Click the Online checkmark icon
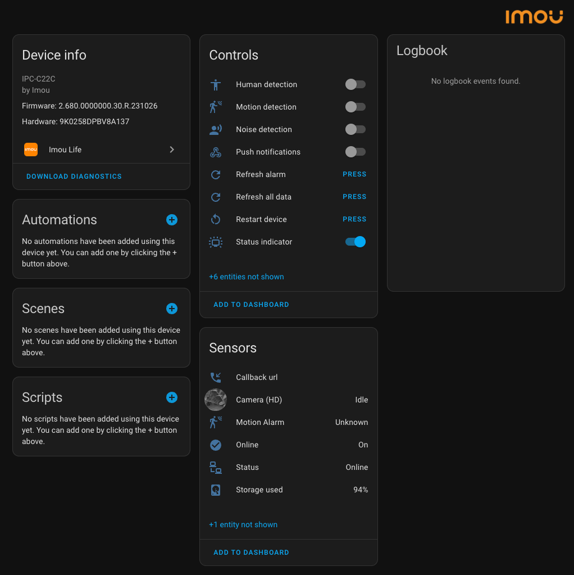The height and width of the screenshot is (575, 574). point(216,445)
